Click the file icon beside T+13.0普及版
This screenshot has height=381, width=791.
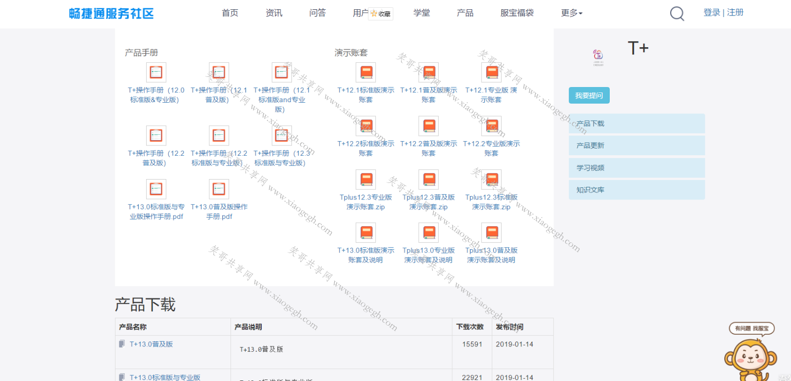122,344
